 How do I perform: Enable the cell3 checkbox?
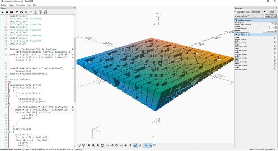(275, 49)
